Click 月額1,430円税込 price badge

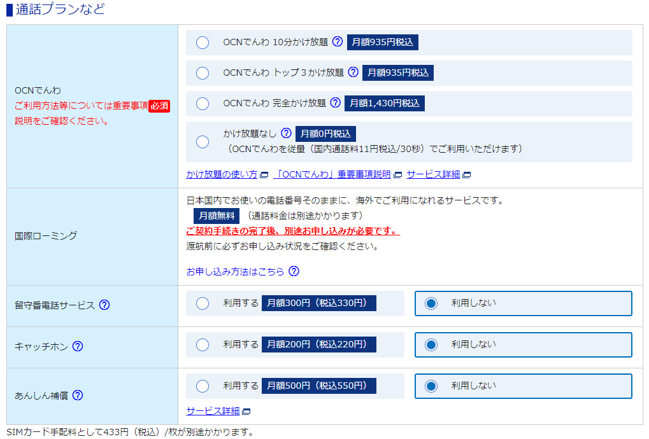(x=385, y=103)
